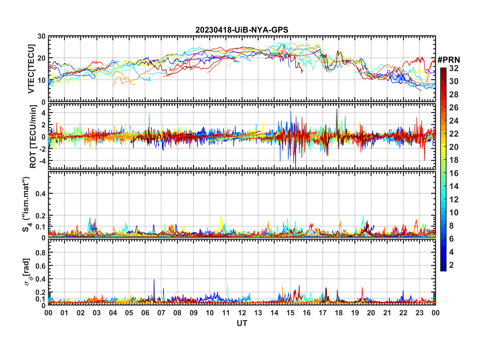Click colorbar tick label 18
The image size is (484, 339).
pos(454,160)
